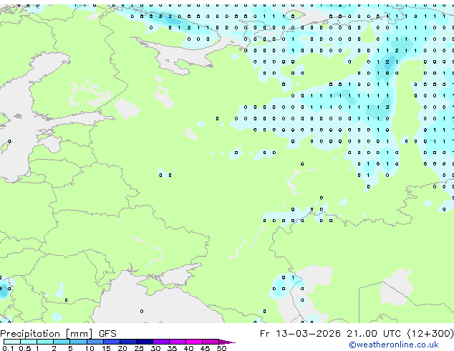The image size is (454, 351).
Task: Click the "GFS" model label
Action: pos(107,334)
